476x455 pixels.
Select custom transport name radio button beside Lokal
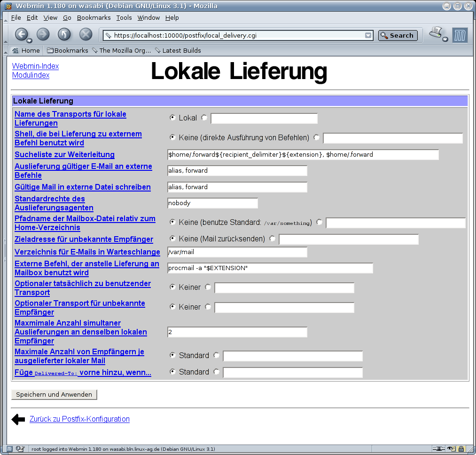204,117
